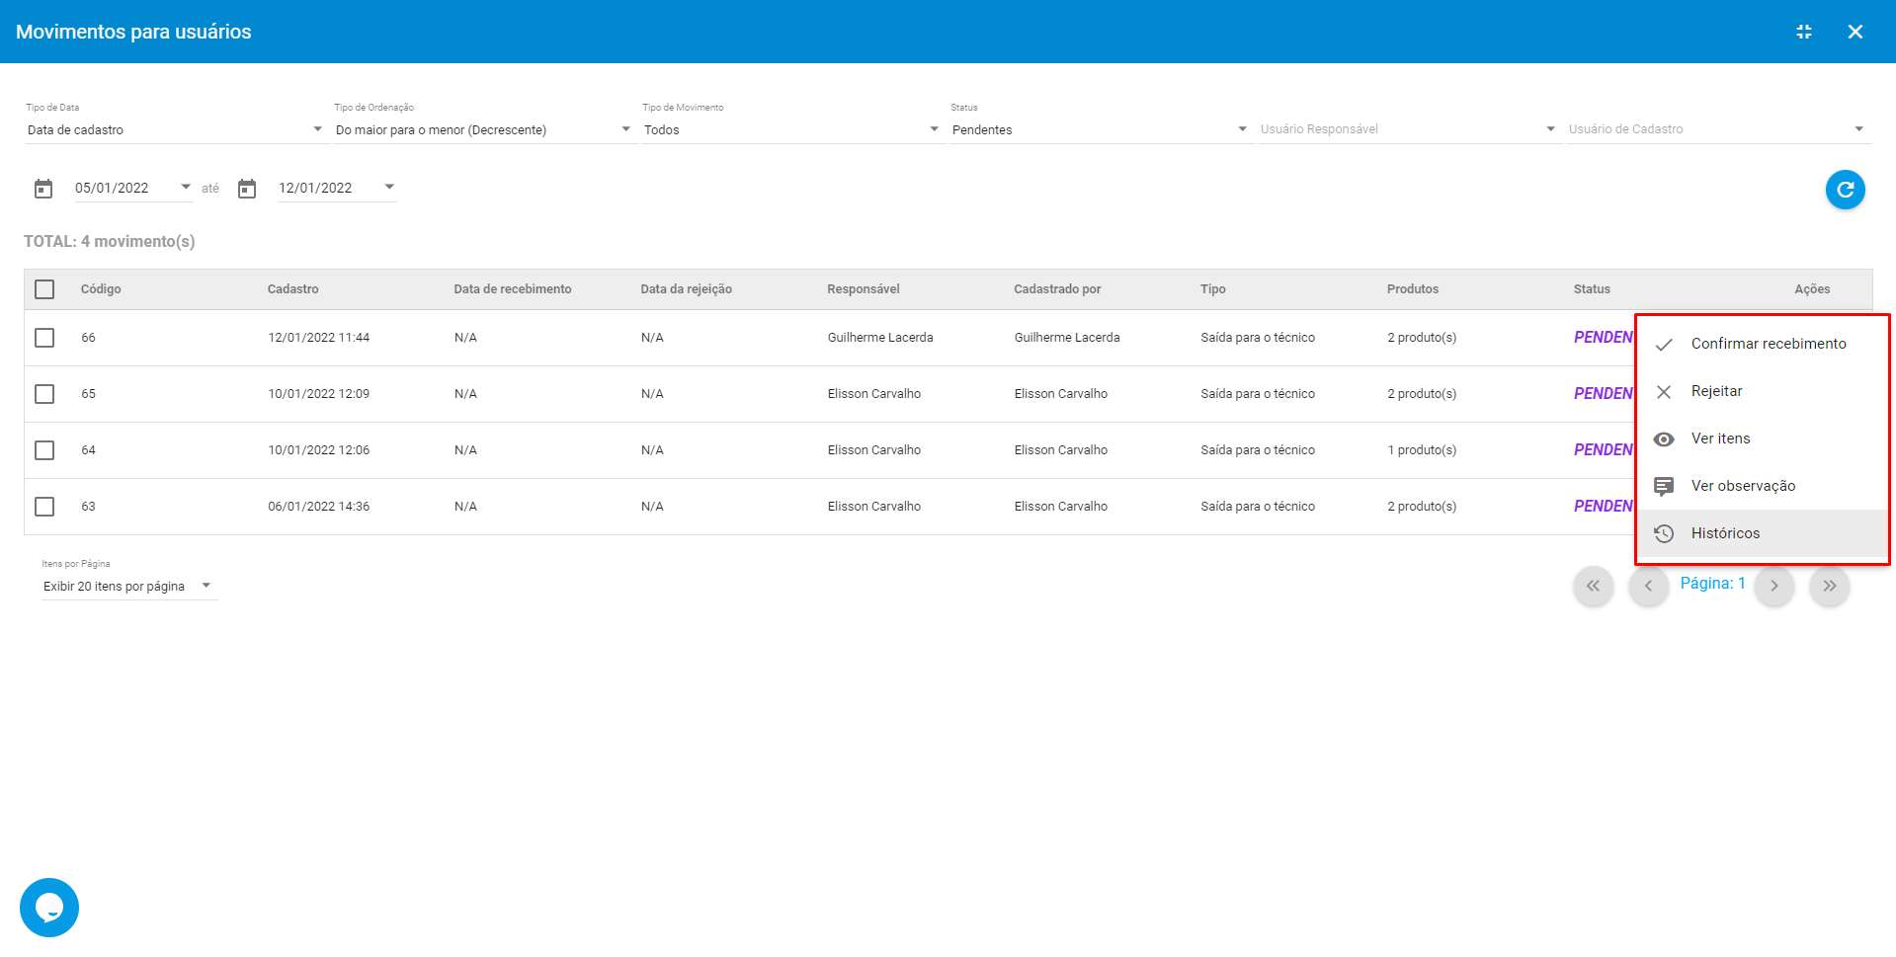Click the 10/01/2022 12:06 cell

pyautogui.click(x=318, y=450)
